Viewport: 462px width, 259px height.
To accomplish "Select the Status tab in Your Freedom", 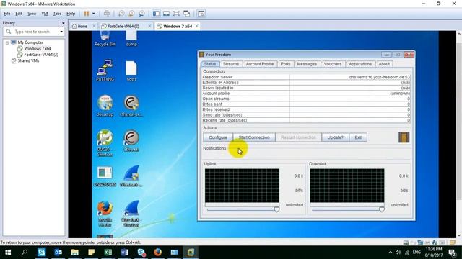I will [210, 64].
